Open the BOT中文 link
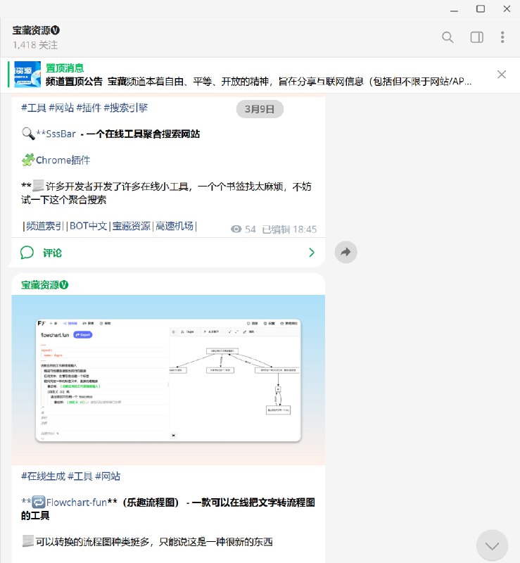Image resolution: width=520 pixels, height=563 pixels. click(89, 226)
